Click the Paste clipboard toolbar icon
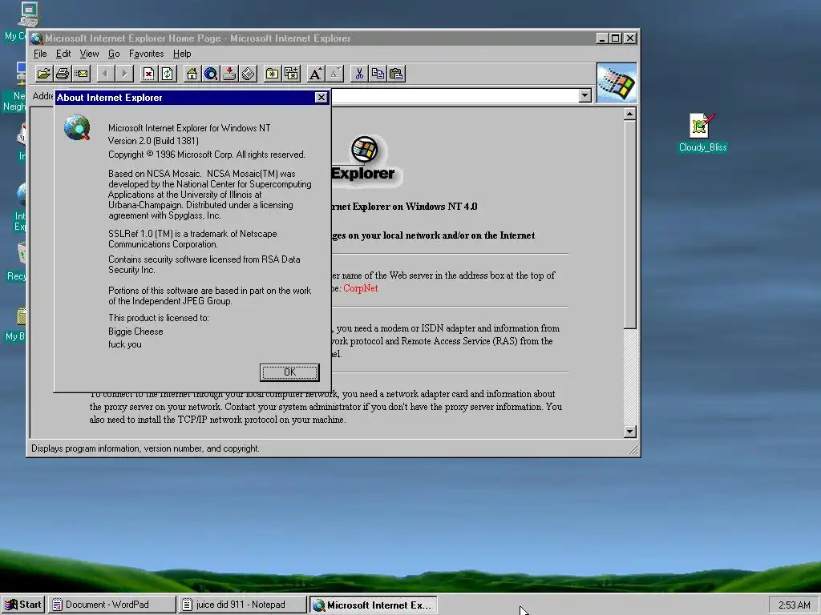Viewport: 821px width, 615px height. pos(396,74)
